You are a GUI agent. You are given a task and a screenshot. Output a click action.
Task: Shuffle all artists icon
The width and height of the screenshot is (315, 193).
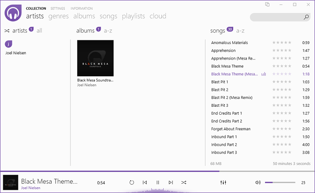point(7,31)
